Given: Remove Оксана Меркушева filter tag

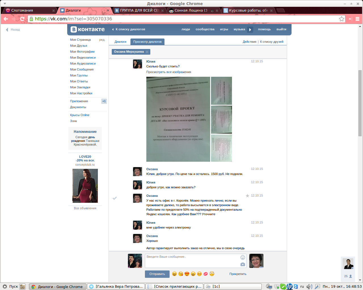Looking at the screenshot, I should pos(147,52).
